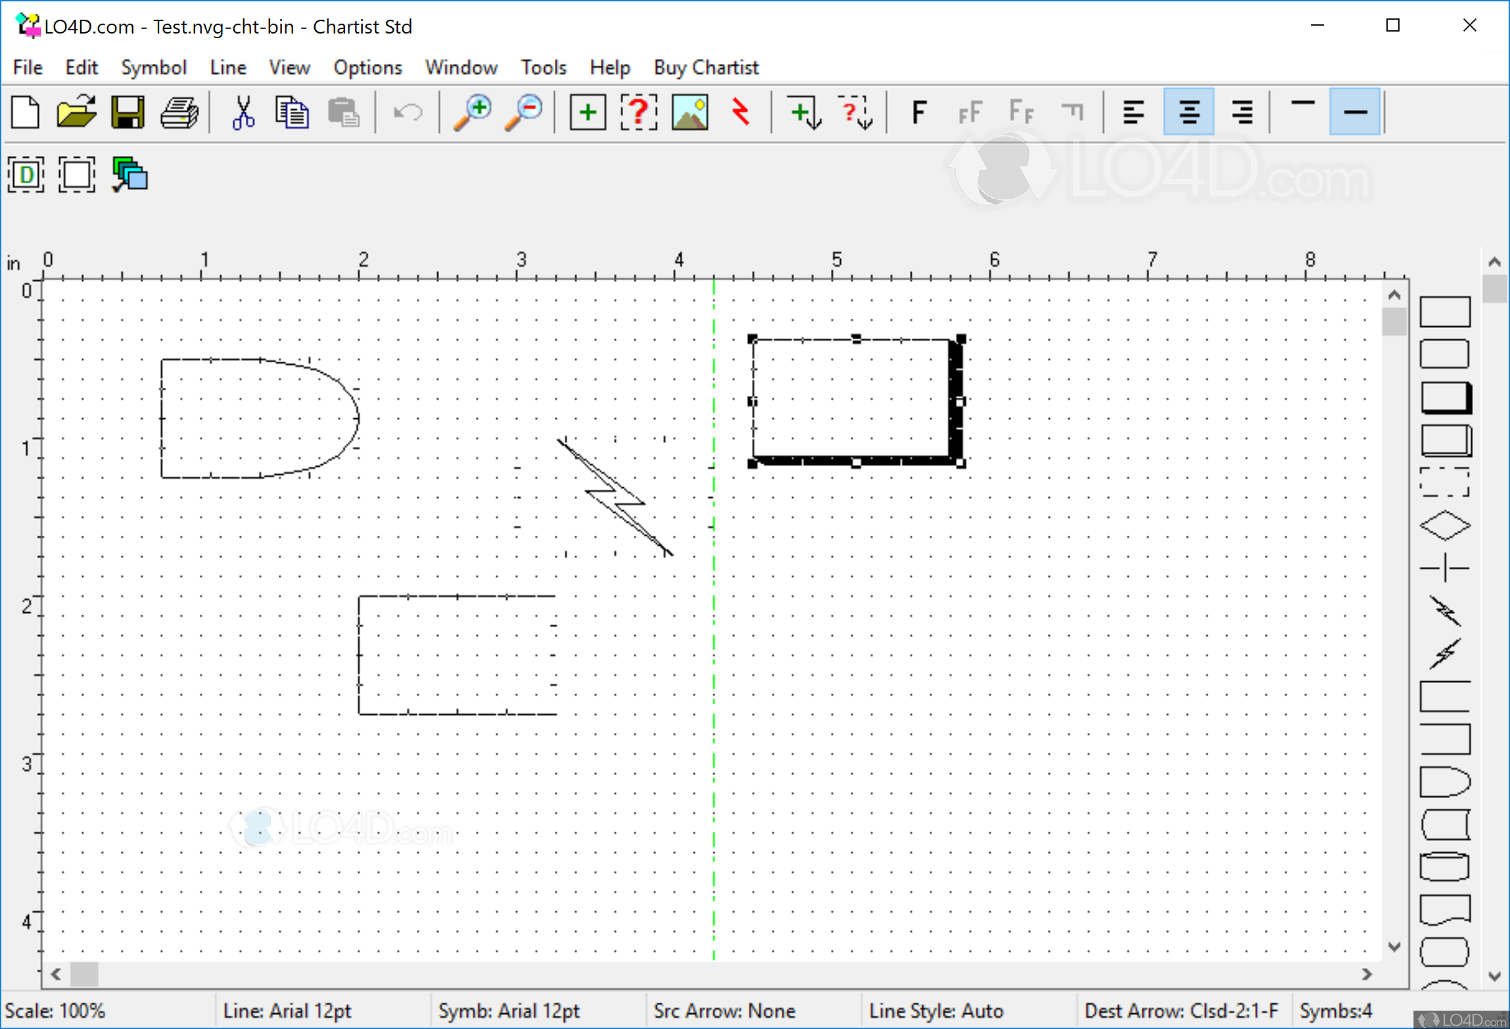Click the Zoom Out magnifier icon

pos(524,112)
